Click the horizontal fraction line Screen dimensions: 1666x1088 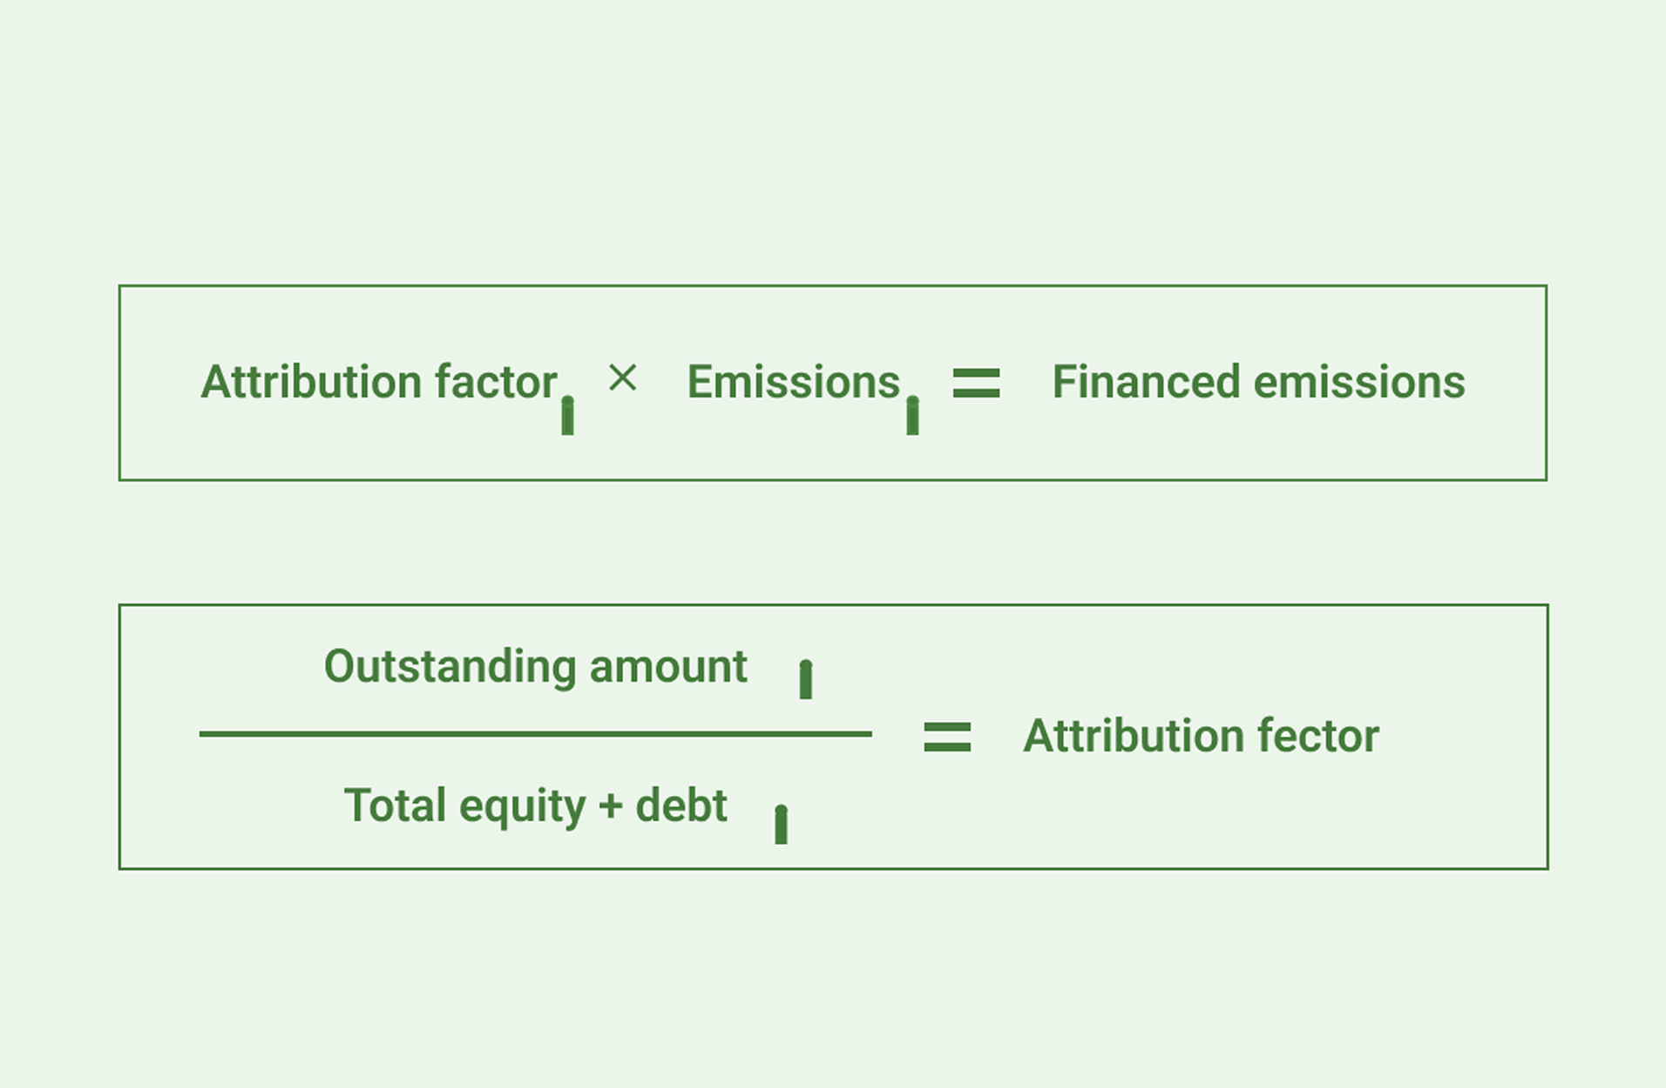click(x=535, y=734)
